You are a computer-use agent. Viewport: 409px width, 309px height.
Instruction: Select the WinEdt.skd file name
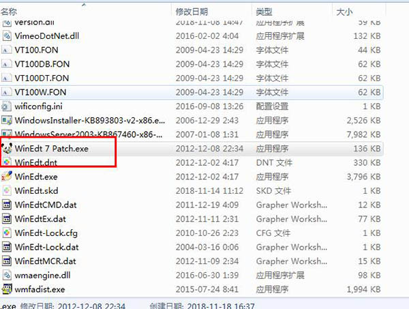[36, 191]
